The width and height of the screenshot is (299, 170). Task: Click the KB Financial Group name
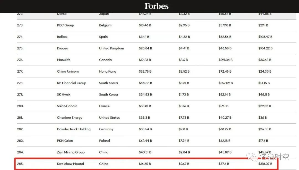tap(71, 83)
